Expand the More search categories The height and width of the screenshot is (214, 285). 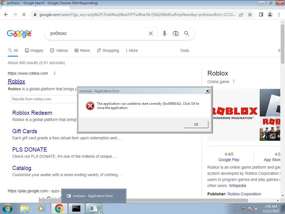(132, 50)
